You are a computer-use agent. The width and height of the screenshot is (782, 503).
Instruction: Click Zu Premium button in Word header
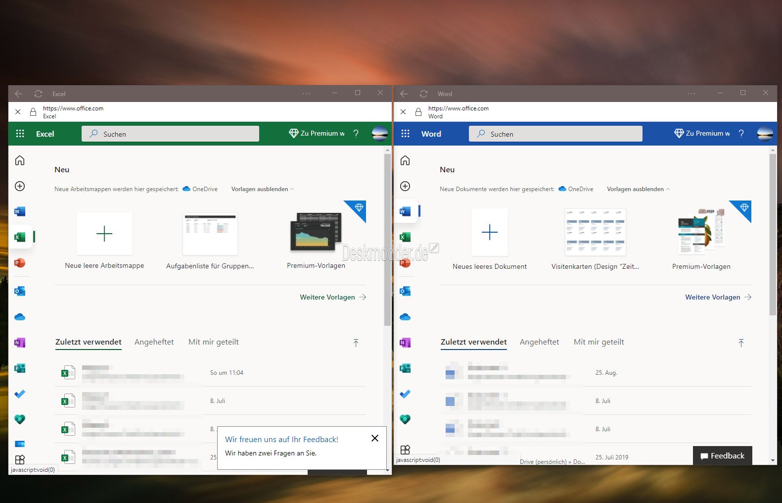[702, 134]
